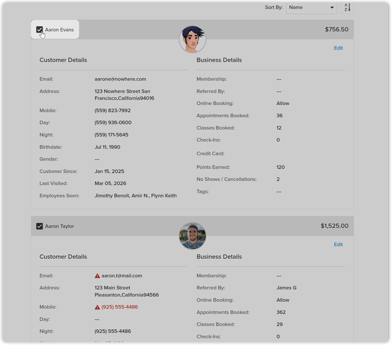Click Aaron Evans Classes Booked value 12
The width and height of the screenshot is (392, 345).
coord(279,128)
